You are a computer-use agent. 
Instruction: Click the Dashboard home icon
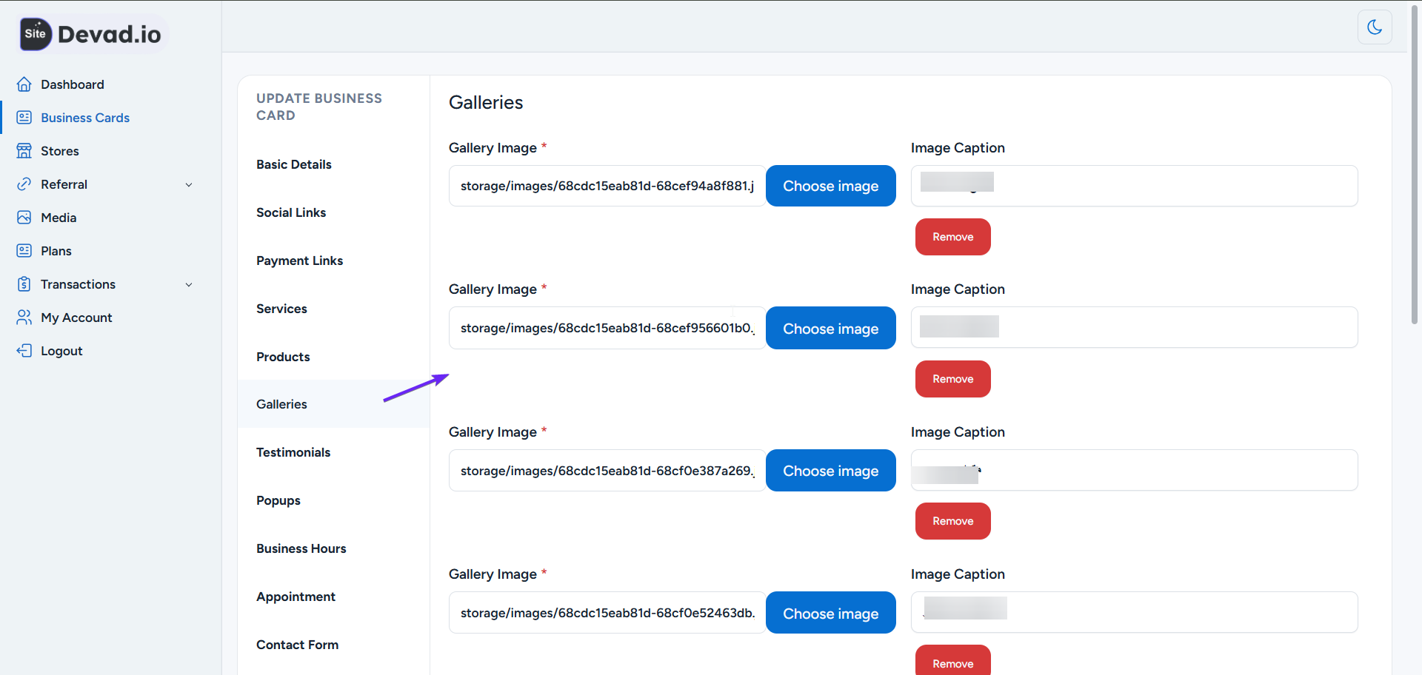click(24, 84)
